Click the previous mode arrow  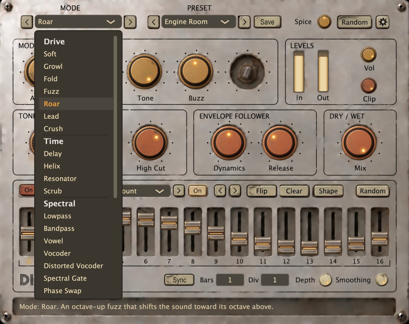(27, 22)
